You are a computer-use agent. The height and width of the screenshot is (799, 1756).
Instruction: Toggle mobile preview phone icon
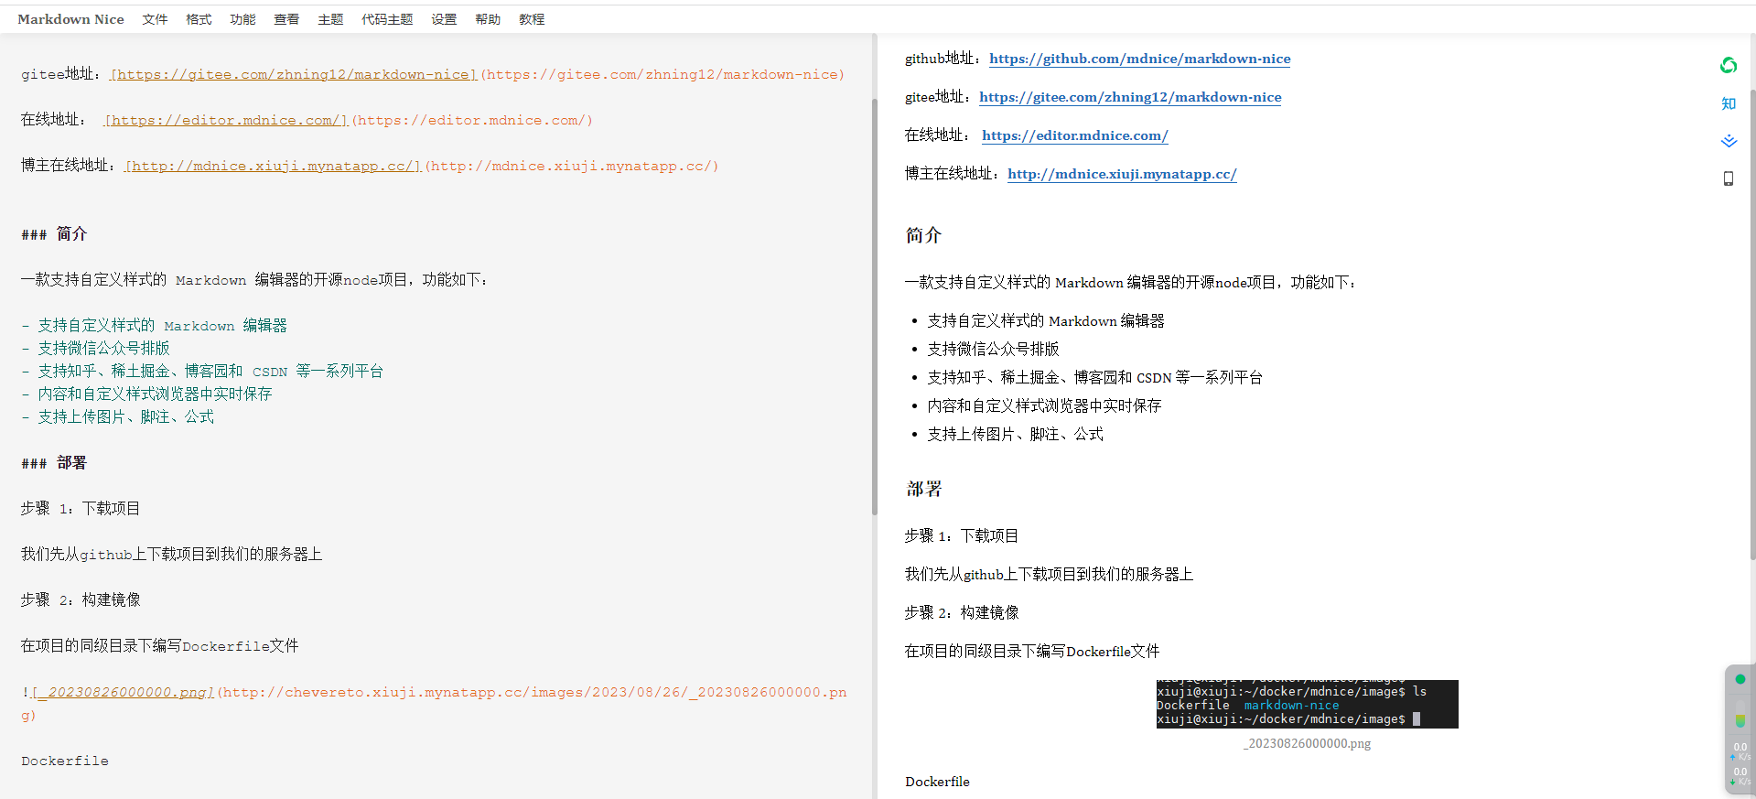[1728, 178]
